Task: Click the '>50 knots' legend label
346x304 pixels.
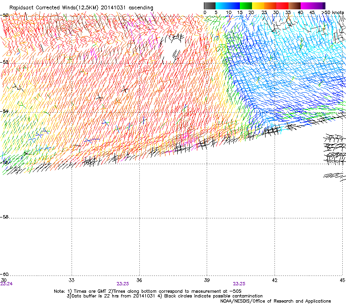Action: pyautogui.click(x=333, y=13)
